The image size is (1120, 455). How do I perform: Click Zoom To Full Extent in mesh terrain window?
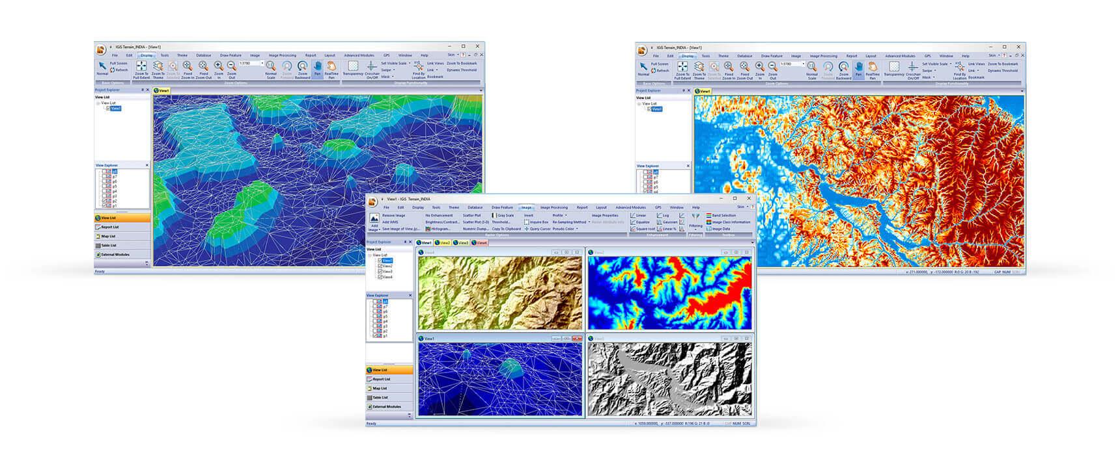(x=141, y=69)
